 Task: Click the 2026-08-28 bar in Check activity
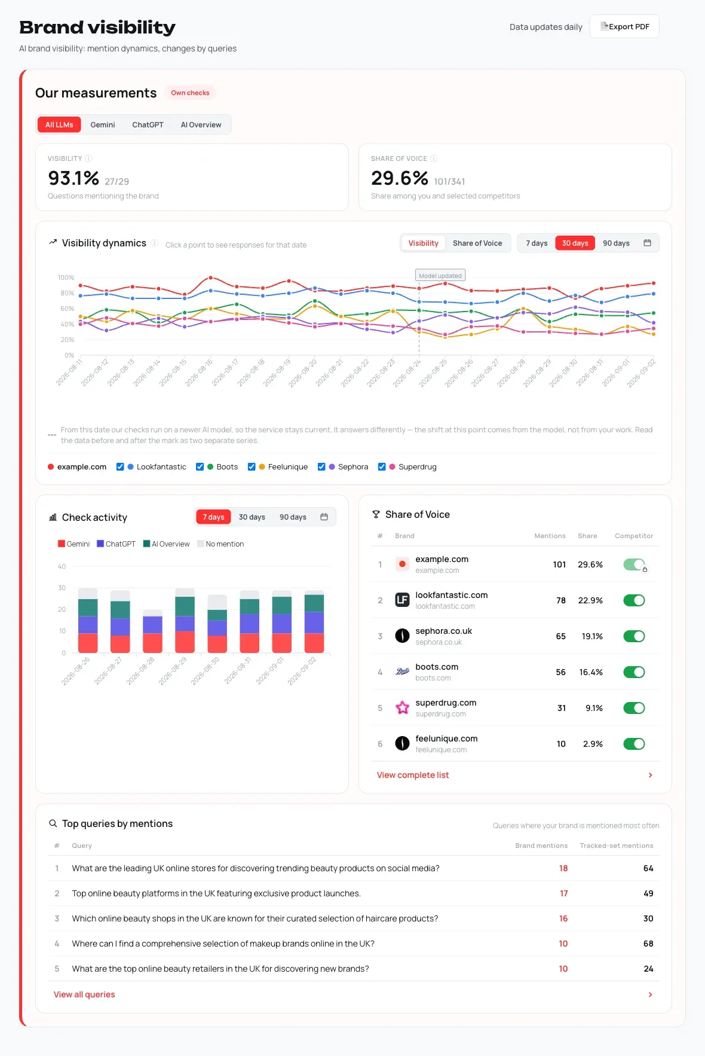(152, 631)
